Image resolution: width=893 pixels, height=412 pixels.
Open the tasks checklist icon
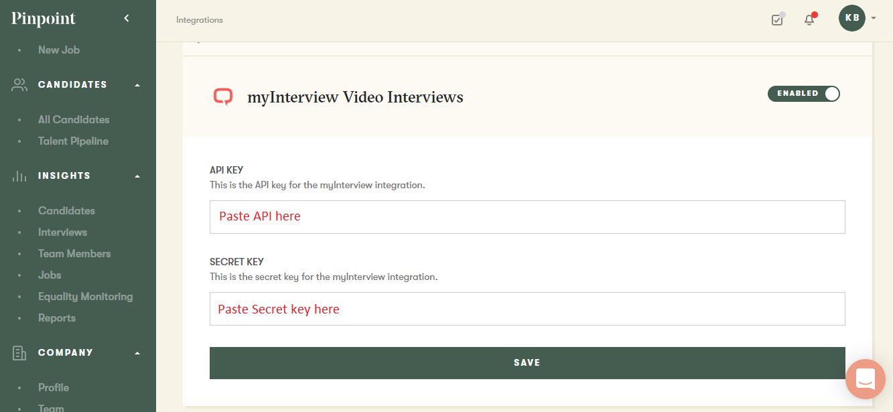(x=777, y=20)
